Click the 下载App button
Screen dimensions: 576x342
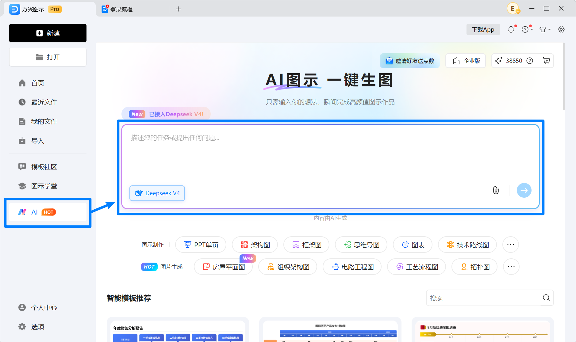(x=483, y=29)
